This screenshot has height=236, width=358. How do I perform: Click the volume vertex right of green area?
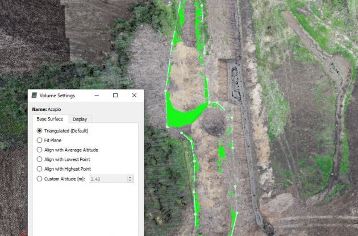(209, 102)
